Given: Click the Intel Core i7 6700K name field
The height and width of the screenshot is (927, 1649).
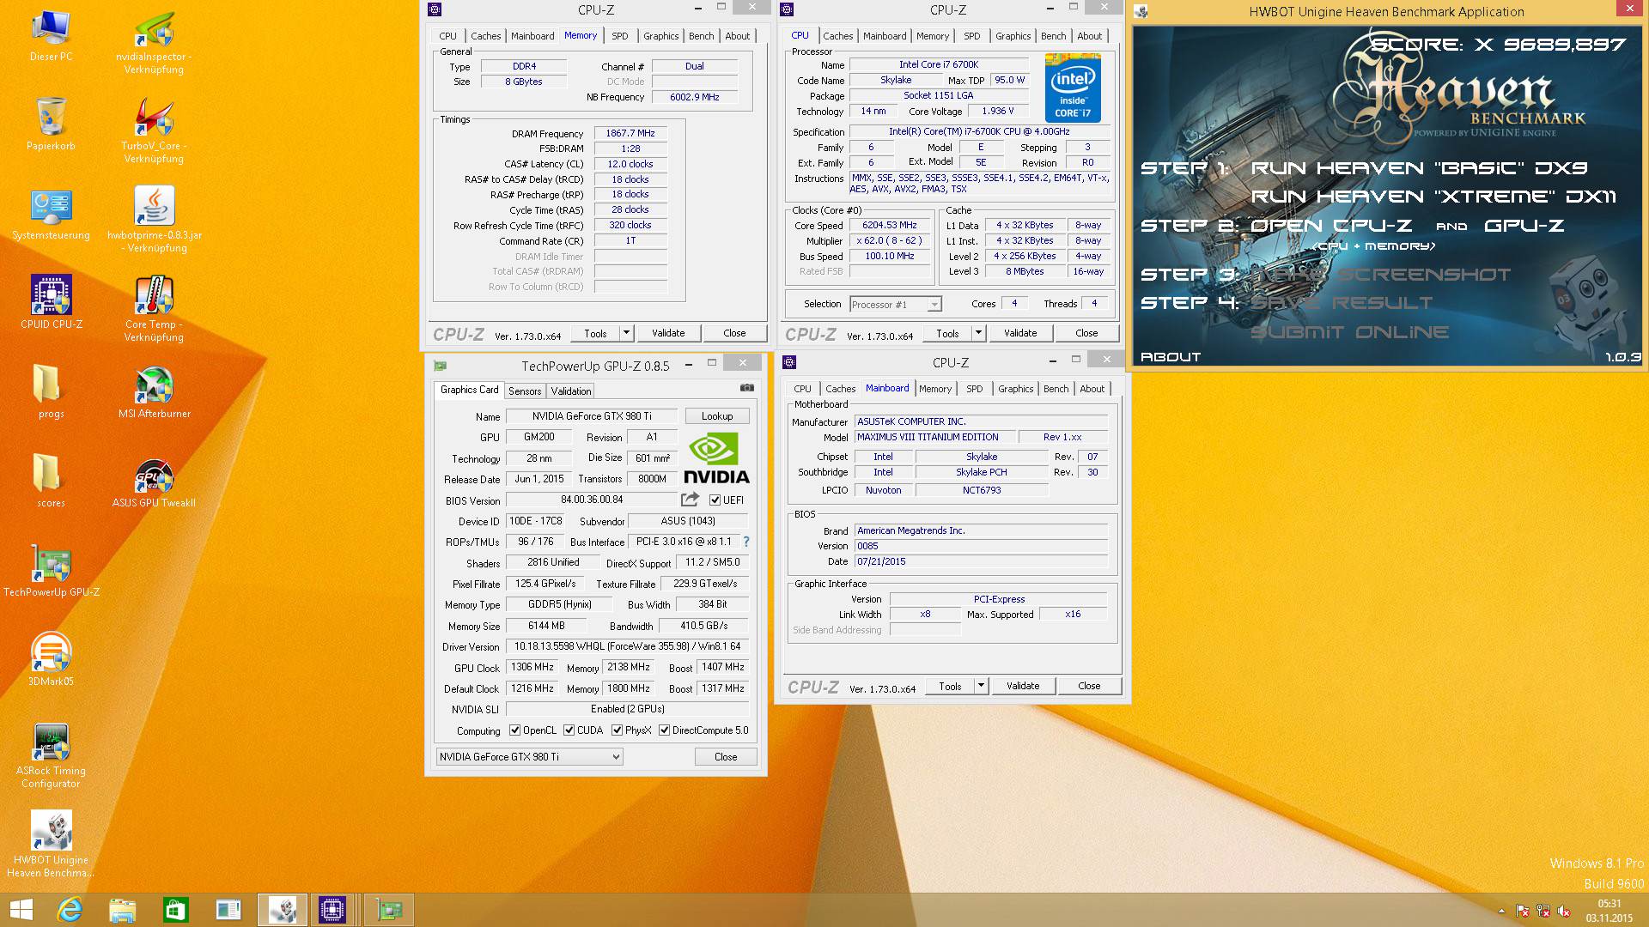Looking at the screenshot, I should click(939, 64).
